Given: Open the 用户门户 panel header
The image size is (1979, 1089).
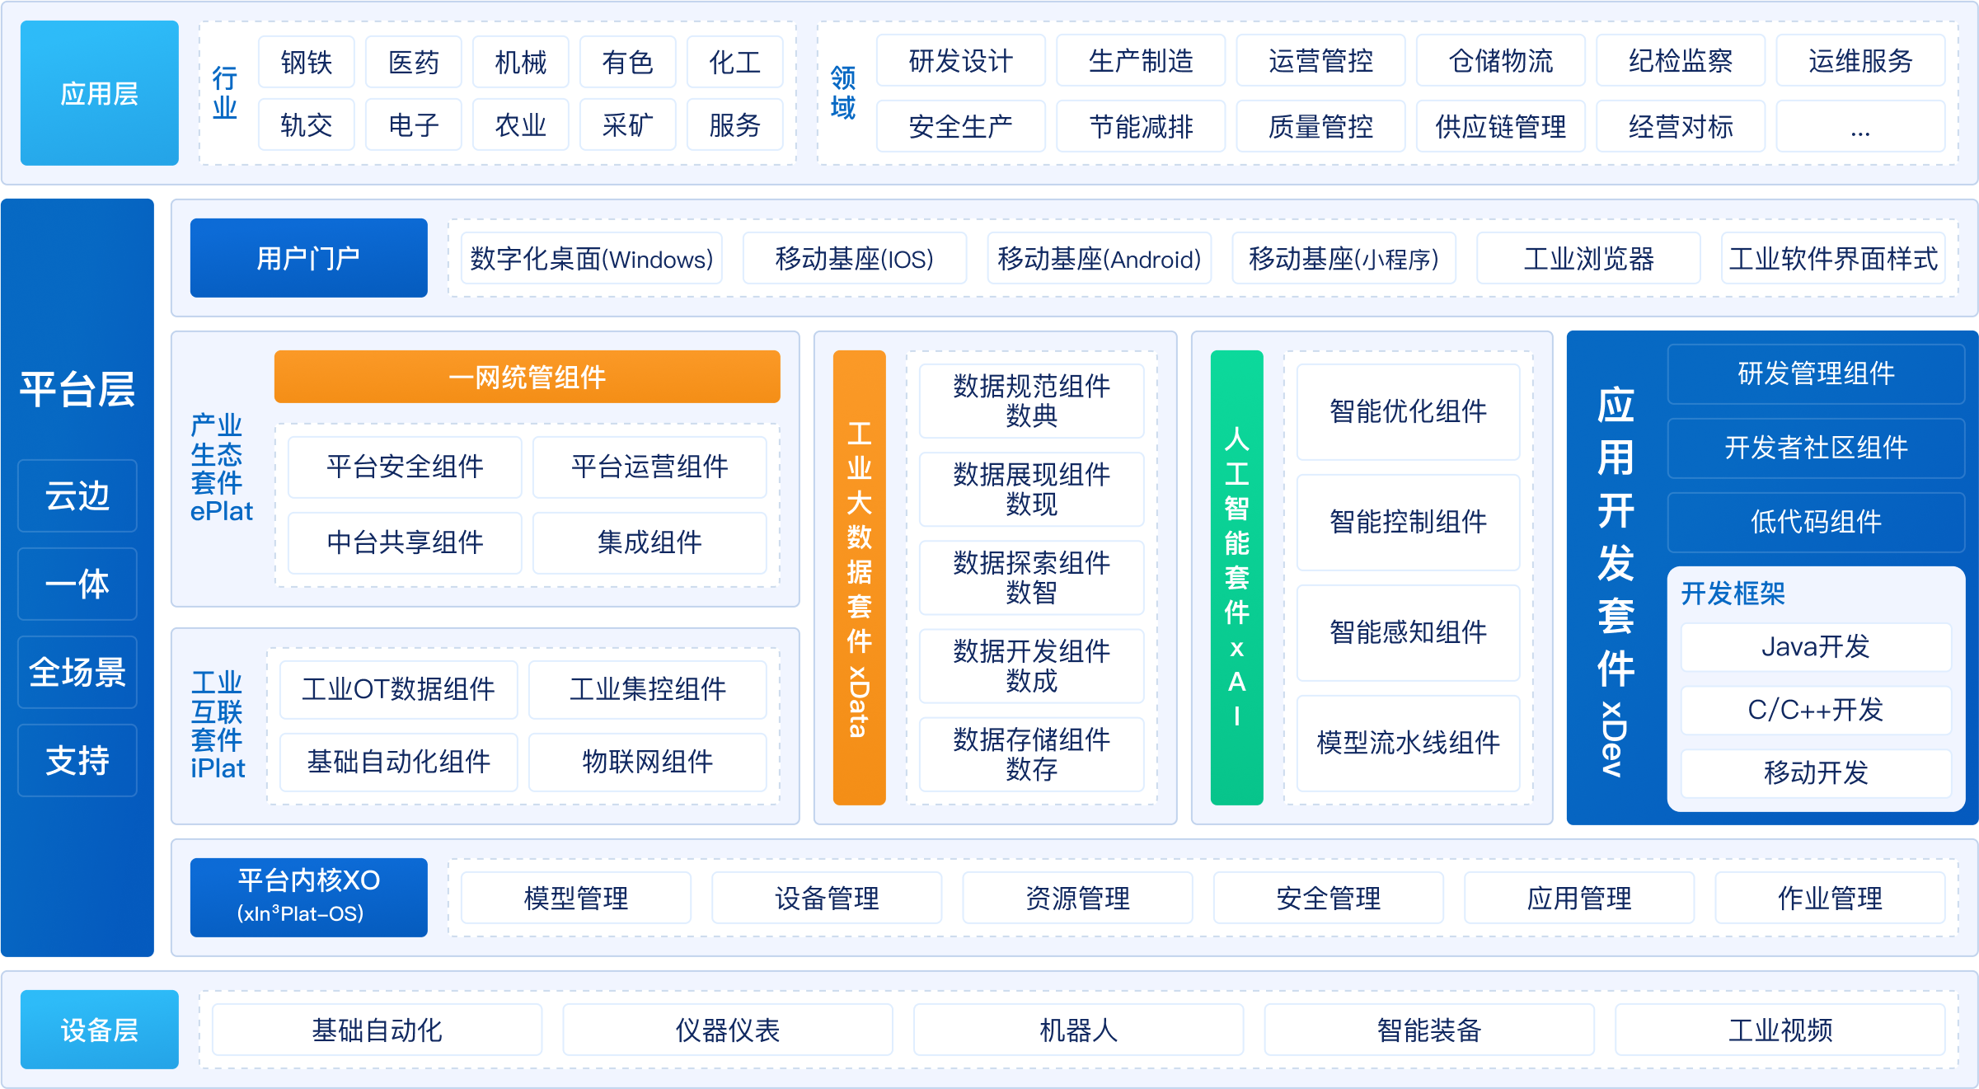Looking at the screenshot, I should coord(308,257).
